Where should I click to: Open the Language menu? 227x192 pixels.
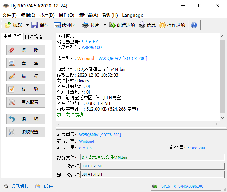tap(133, 15)
